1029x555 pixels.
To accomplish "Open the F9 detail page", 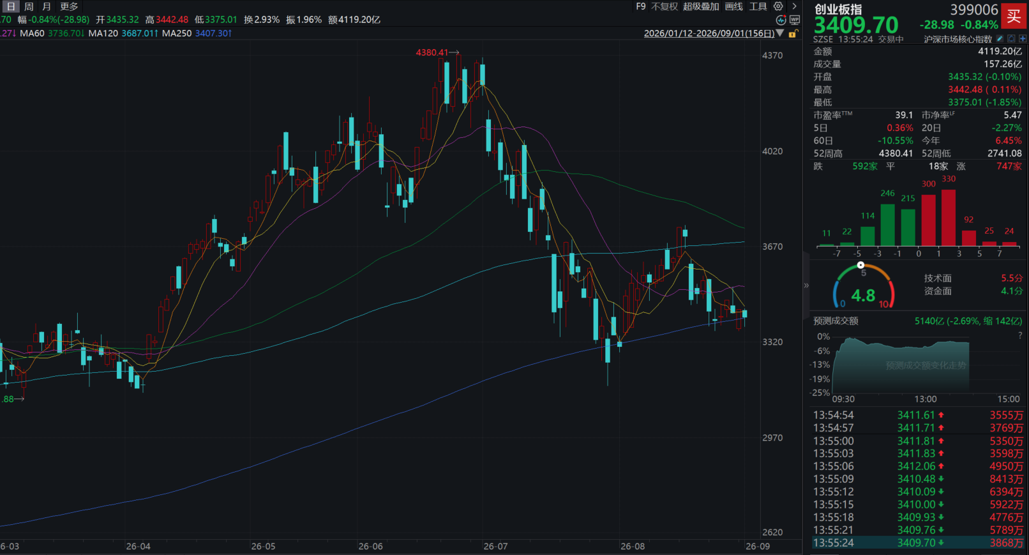I will tap(641, 6).
